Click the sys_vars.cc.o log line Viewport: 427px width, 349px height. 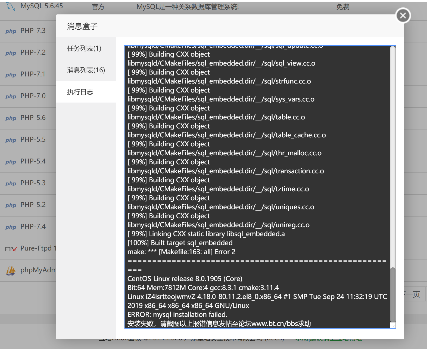click(x=221, y=99)
